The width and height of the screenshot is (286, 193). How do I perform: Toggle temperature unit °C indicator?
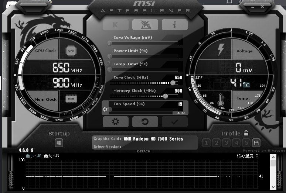[x=246, y=85]
